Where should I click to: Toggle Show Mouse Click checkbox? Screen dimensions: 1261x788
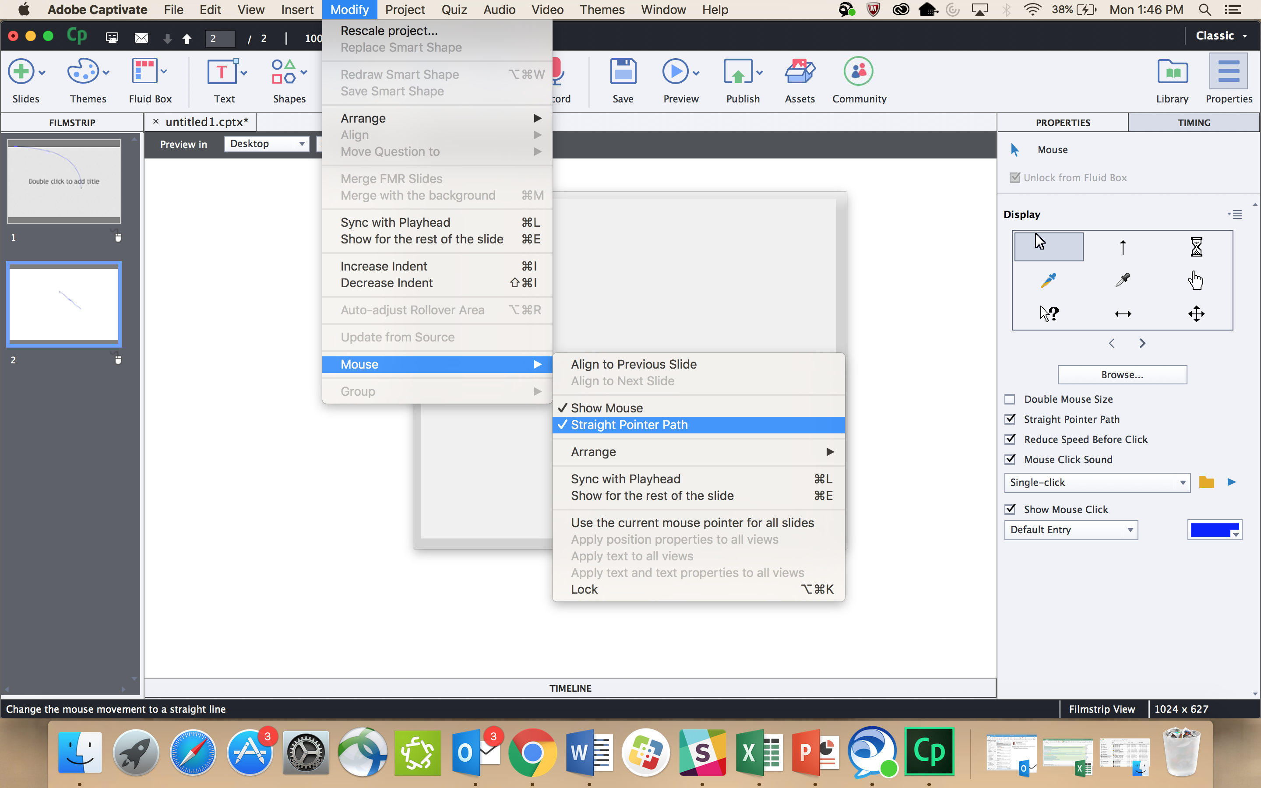tap(1010, 509)
